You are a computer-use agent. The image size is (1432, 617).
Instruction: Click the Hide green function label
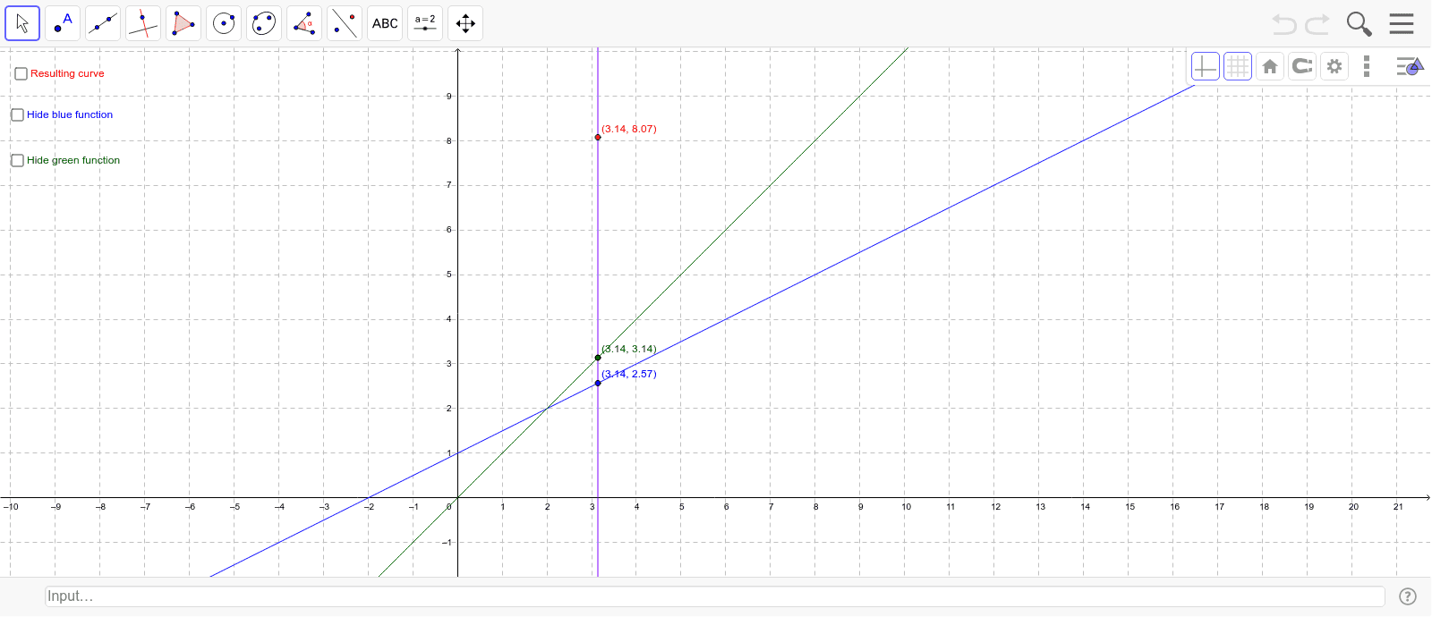pyautogui.click(x=73, y=160)
